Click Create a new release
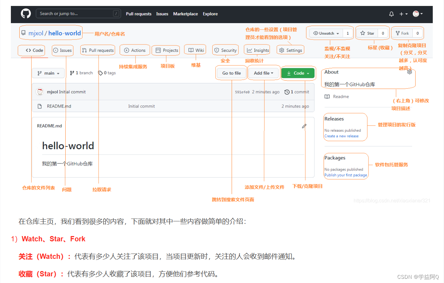Viewport: 444px width, 283px height. click(x=342, y=136)
